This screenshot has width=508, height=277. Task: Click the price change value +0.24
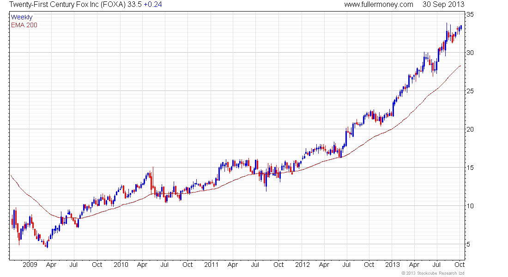pos(153,5)
